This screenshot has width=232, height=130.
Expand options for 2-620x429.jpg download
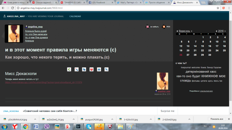click(x=189, y=119)
